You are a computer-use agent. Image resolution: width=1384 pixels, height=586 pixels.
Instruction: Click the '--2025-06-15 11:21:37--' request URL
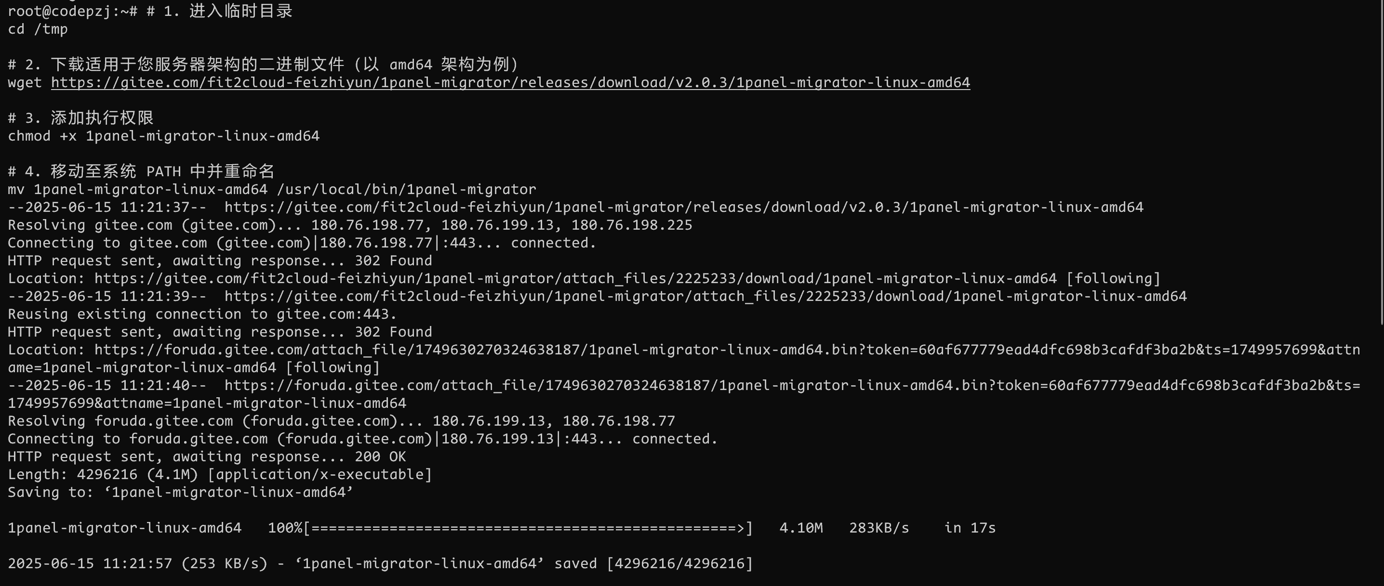click(684, 207)
